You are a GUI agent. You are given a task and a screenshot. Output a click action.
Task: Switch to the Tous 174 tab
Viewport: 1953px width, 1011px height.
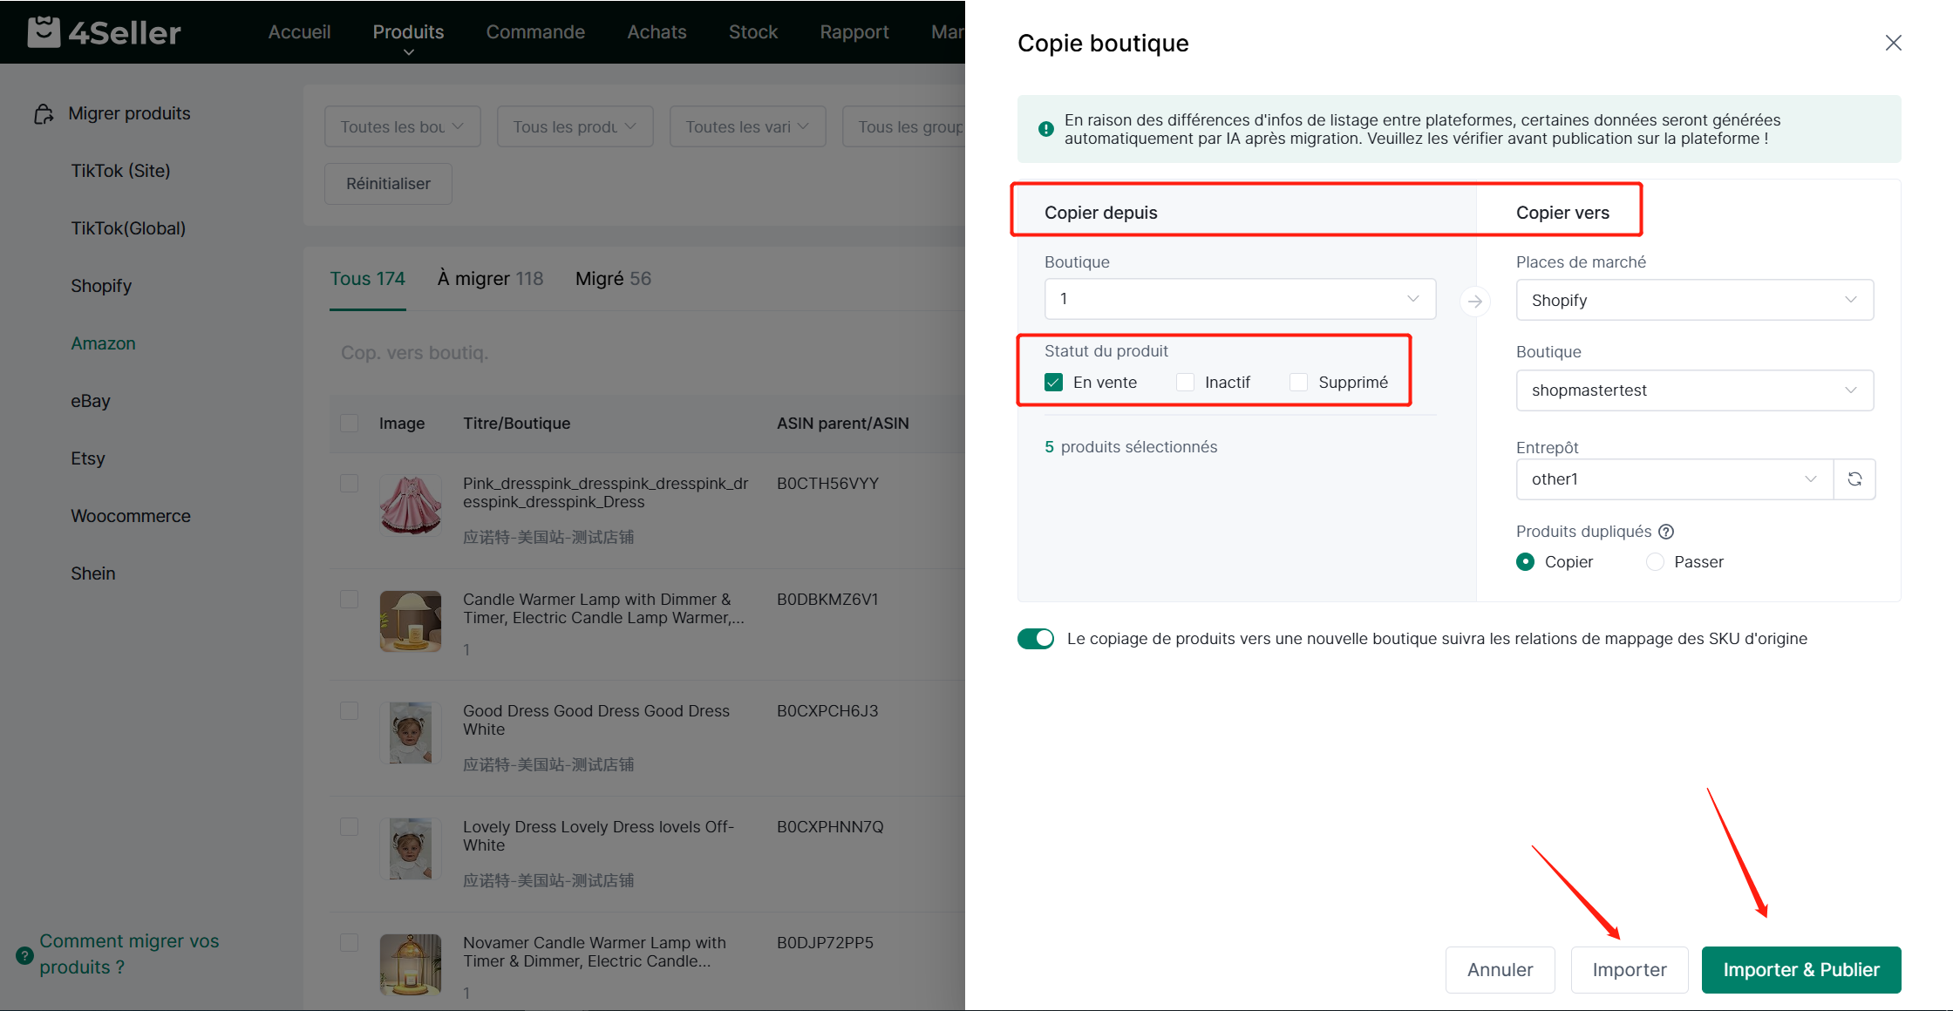point(367,279)
